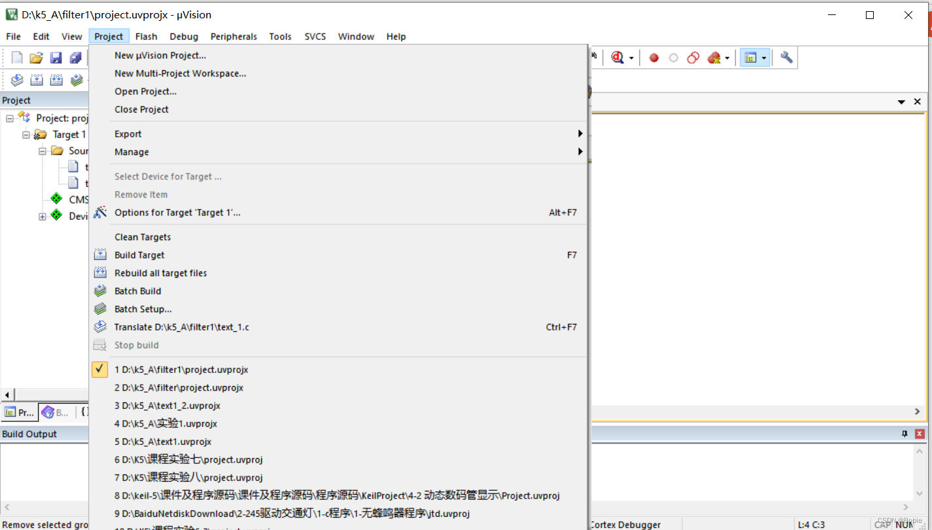Select Close Project menu entry
The image size is (932, 530).
pos(141,109)
